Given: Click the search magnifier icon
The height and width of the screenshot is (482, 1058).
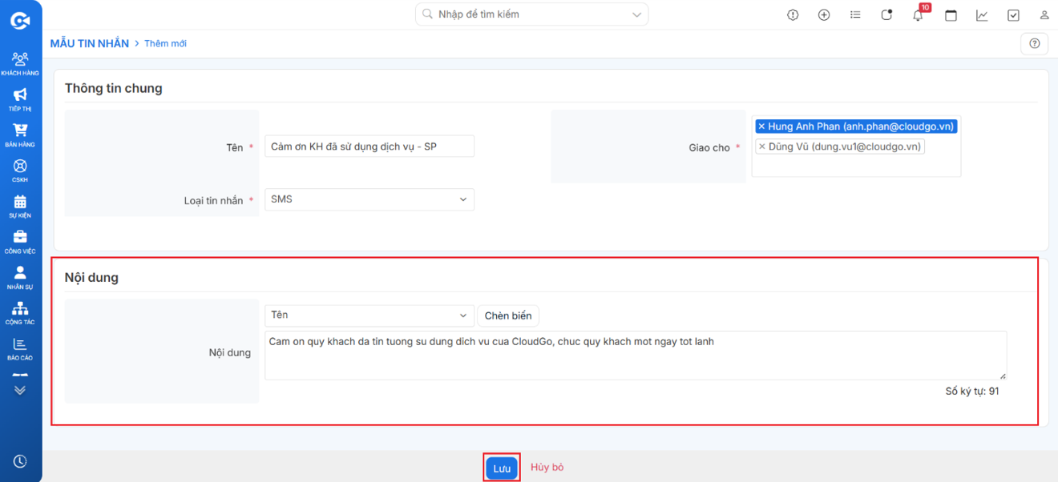Looking at the screenshot, I should [428, 14].
